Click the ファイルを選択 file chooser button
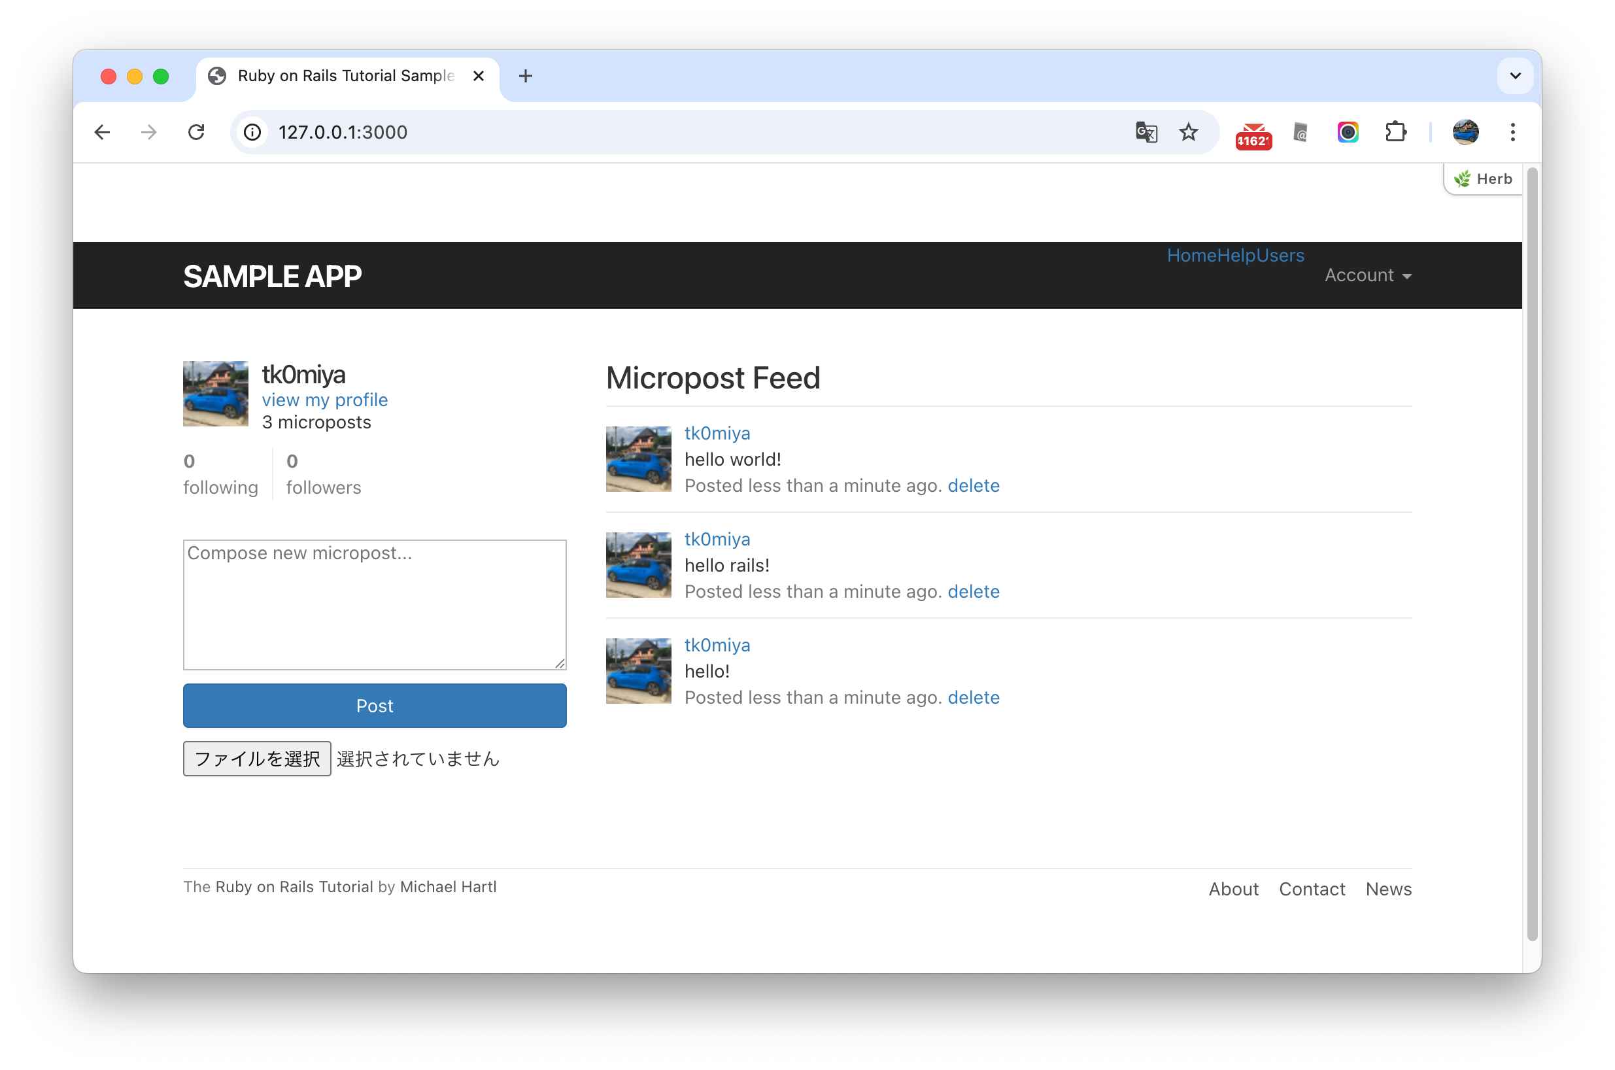The height and width of the screenshot is (1070, 1615). click(x=257, y=759)
